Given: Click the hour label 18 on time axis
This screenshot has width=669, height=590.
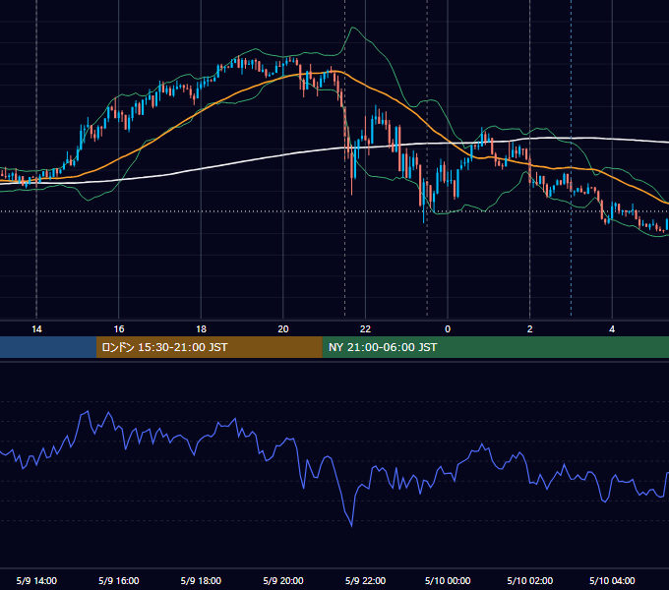Looking at the screenshot, I should [201, 329].
